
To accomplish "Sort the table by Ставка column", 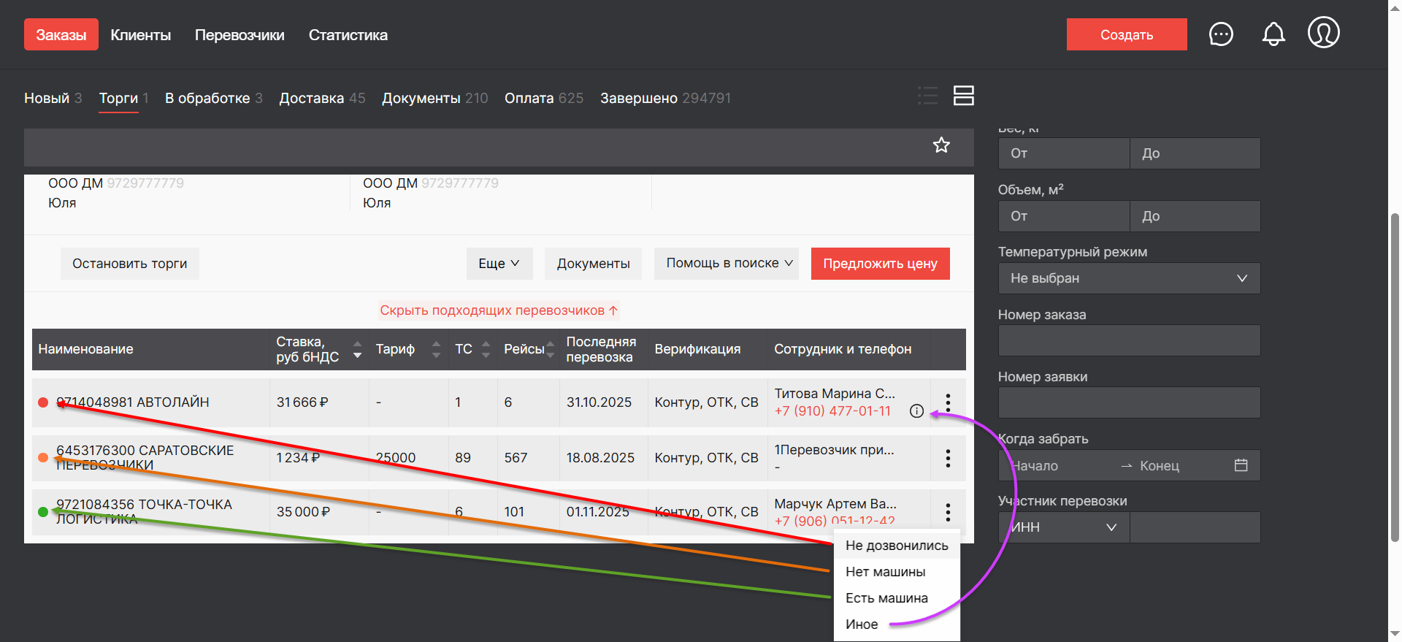I will coord(357,349).
